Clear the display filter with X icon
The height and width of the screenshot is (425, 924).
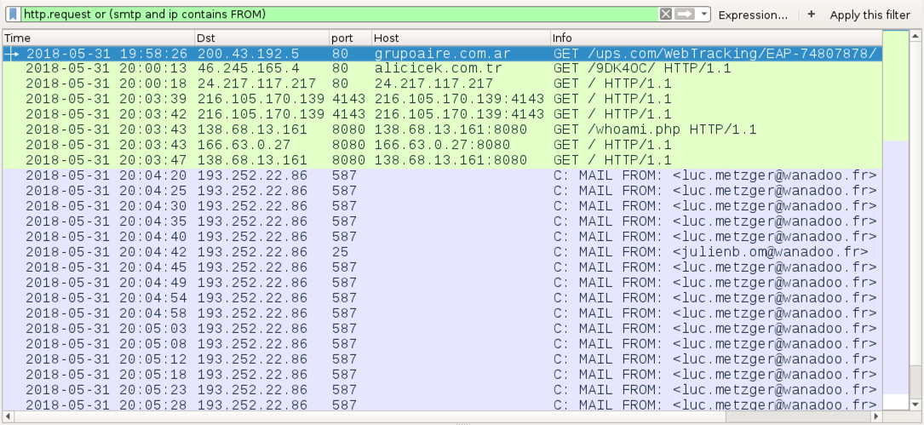tap(665, 14)
